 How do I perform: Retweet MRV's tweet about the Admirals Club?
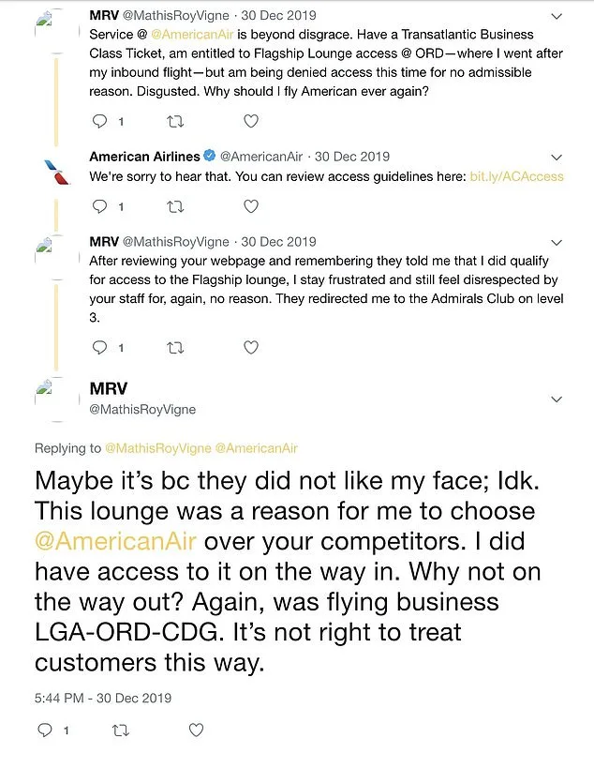coord(175,347)
